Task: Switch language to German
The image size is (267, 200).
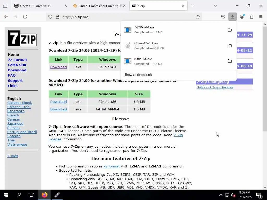Action: click(x=14, y=119)
